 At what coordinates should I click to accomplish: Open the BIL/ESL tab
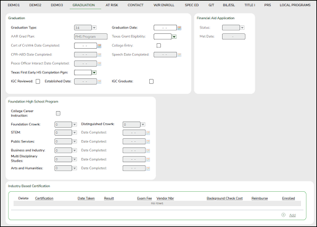[x=229, y=5]
